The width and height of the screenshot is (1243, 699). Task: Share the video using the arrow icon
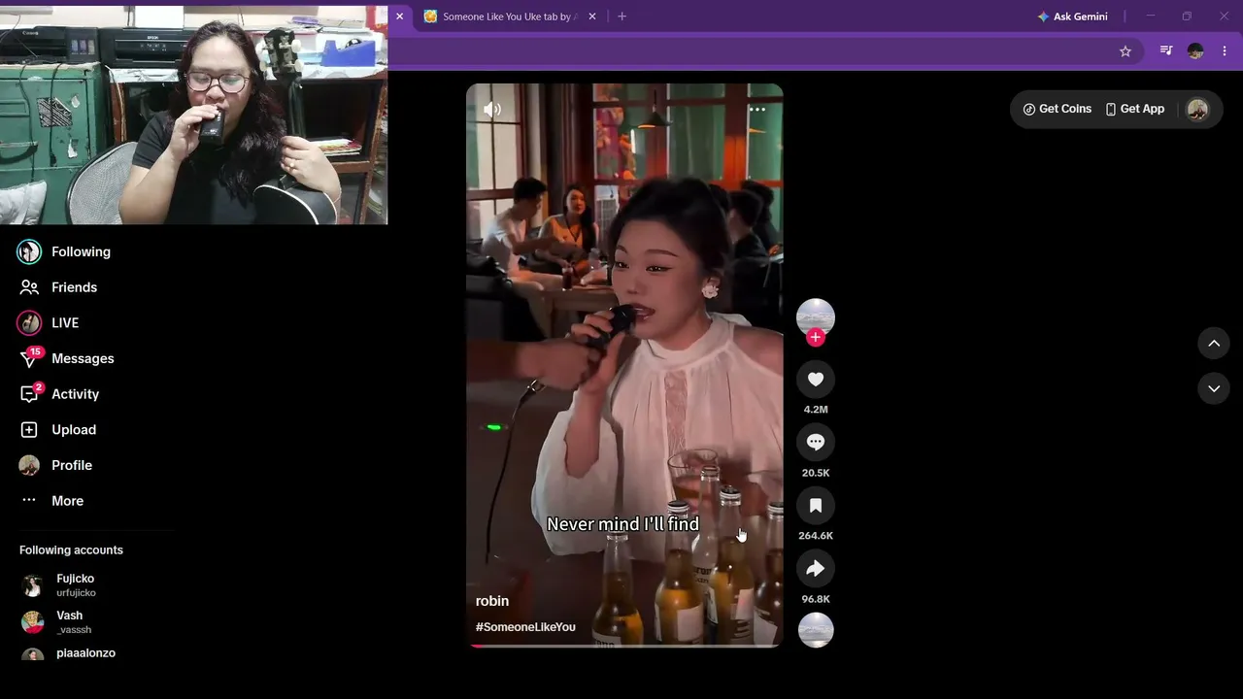coord(816,569)
